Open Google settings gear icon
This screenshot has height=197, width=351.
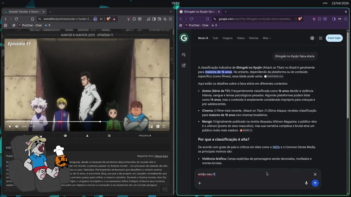pos(312,38)
